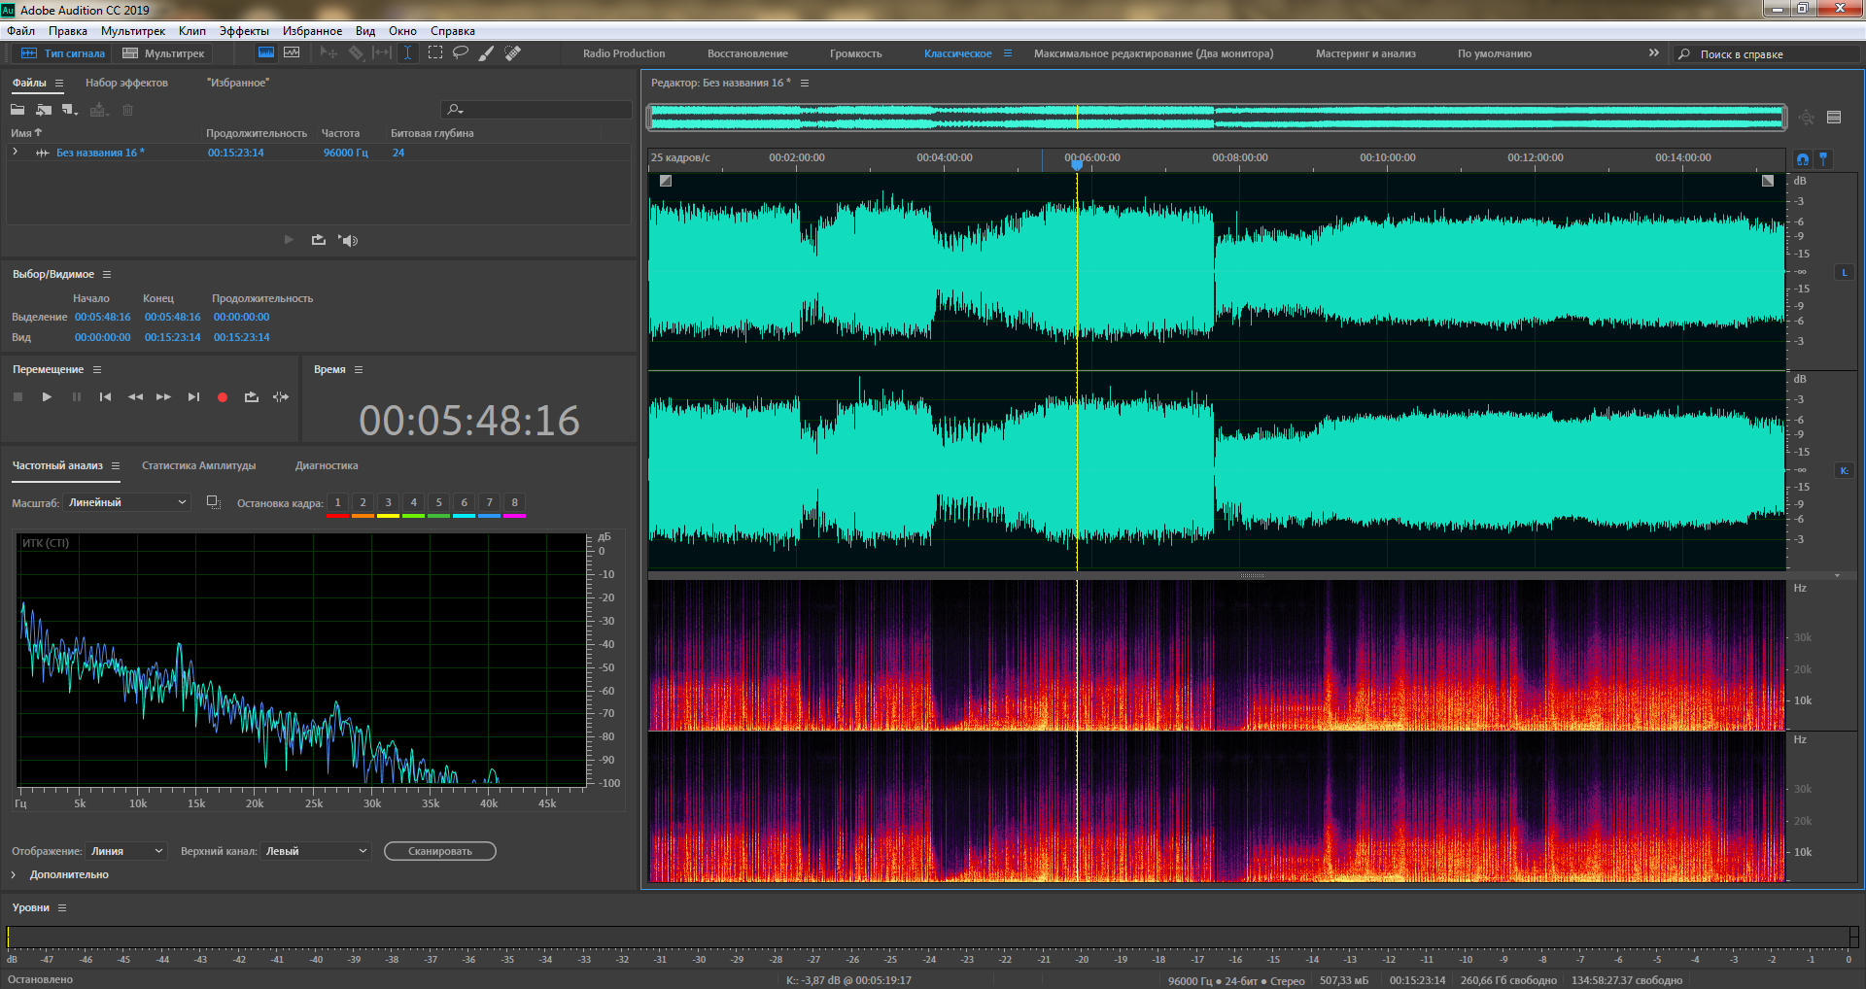Toggle the snapping magnet icon

click(1803, 159)
